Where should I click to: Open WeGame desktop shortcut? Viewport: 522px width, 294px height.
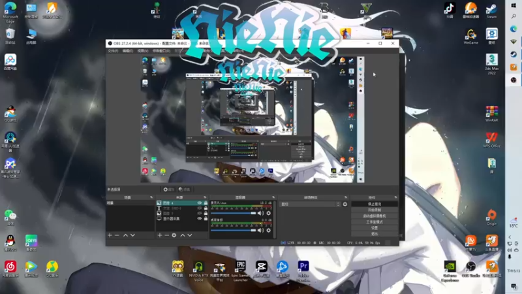(470, 37)
